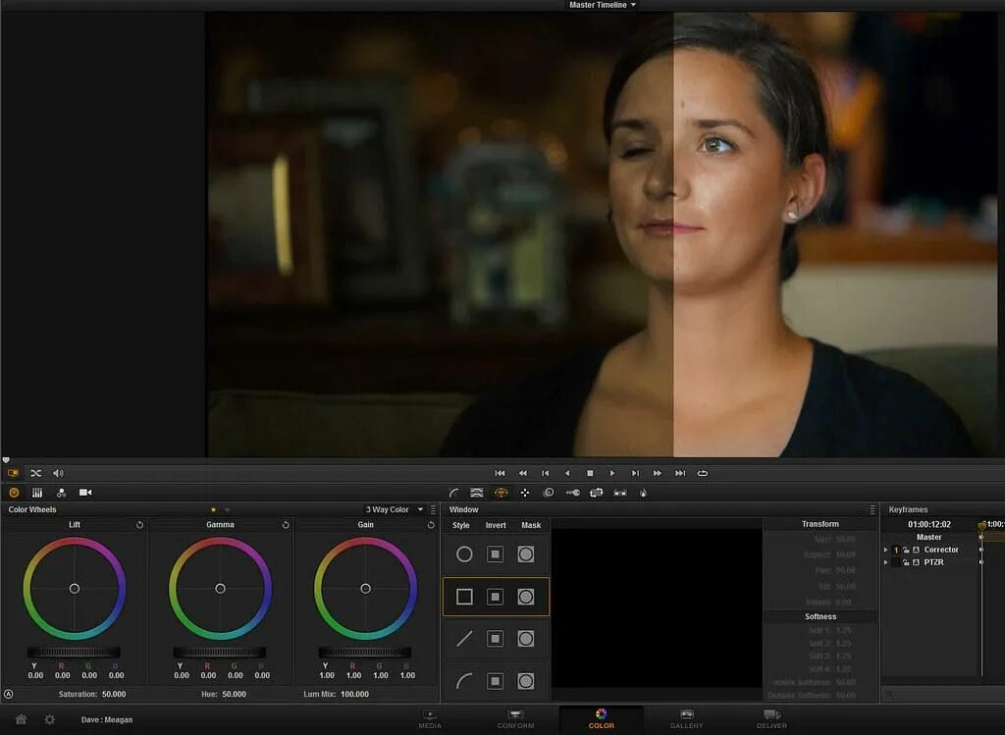The height and width of the screenshot is (735, 1005).
Task: Open the 3 Way Color dropdown
Action: [394, 509]
